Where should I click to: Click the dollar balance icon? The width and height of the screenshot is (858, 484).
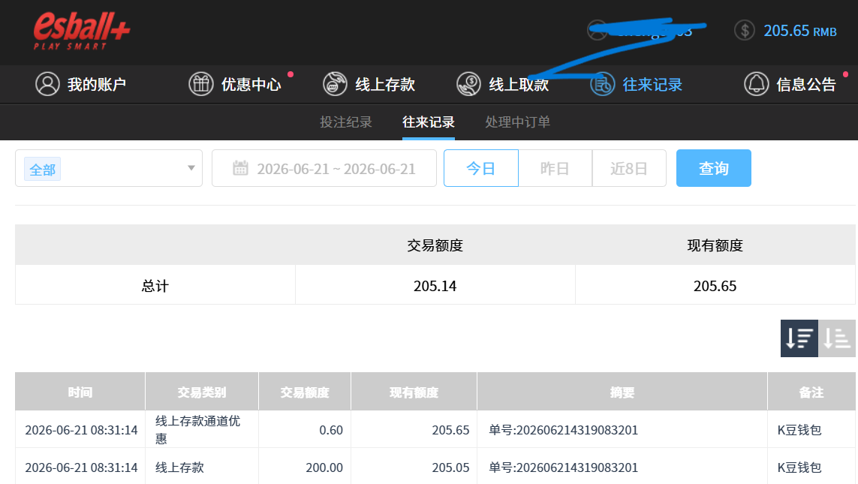coord(744,30)
